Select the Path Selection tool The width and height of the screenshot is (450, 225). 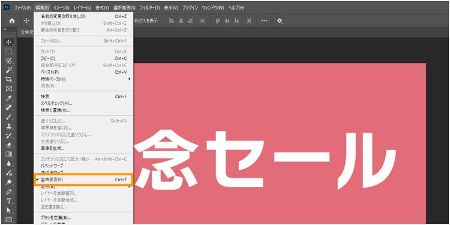(x=9, y=211)
